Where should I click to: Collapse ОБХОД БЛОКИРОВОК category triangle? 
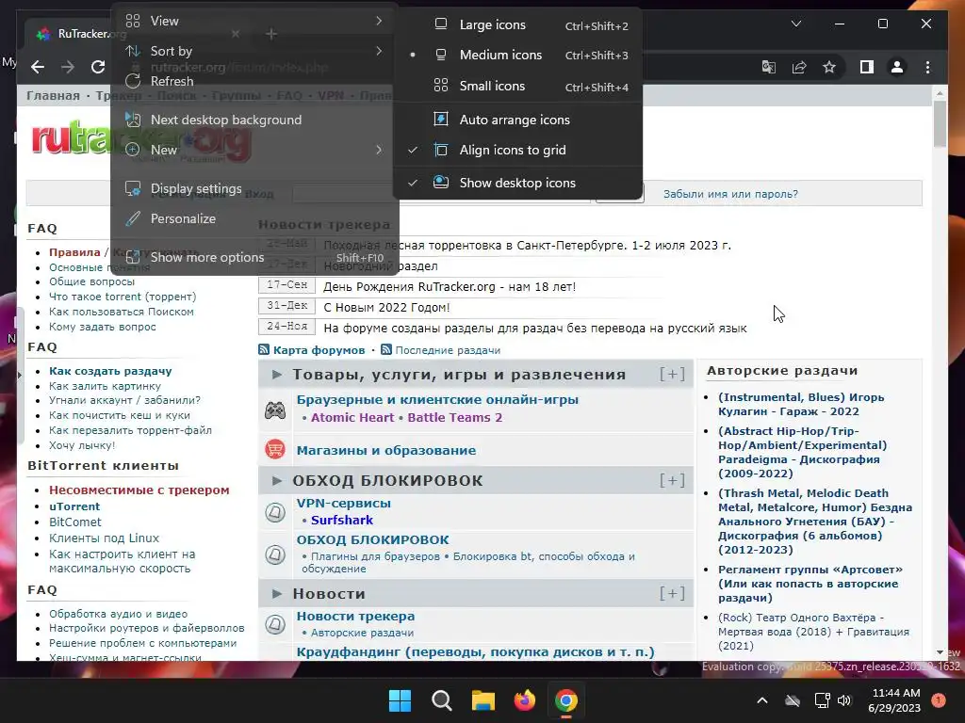(x=277, y=480)
